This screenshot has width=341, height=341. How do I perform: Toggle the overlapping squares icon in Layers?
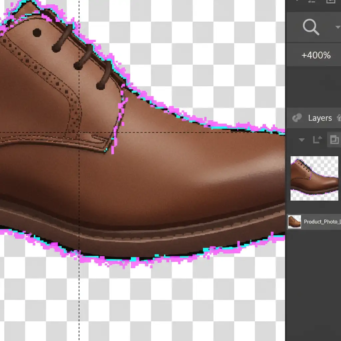click(334, 140)
